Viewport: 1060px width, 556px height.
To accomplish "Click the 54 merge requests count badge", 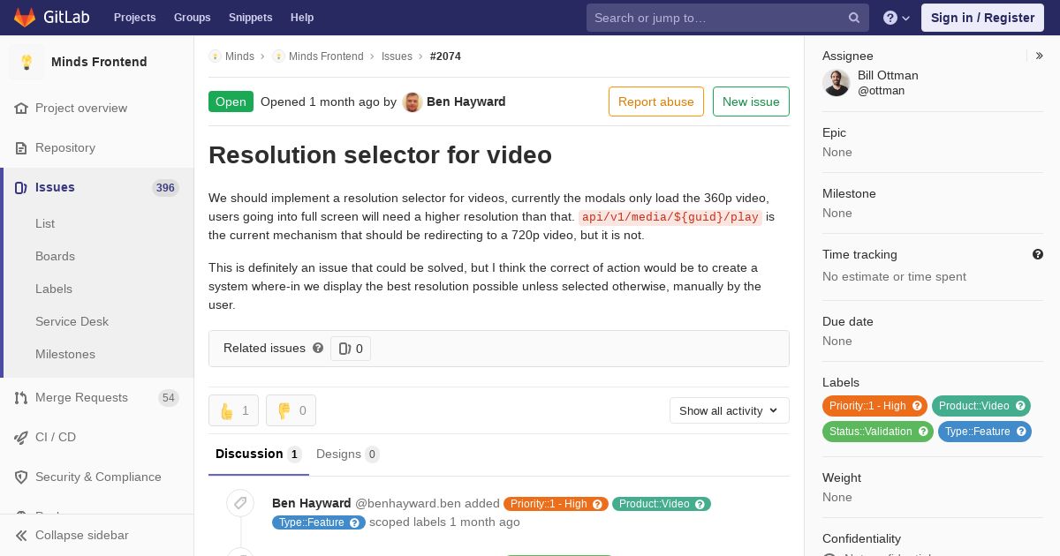I will pyautogui.click(x=169, y=398).
